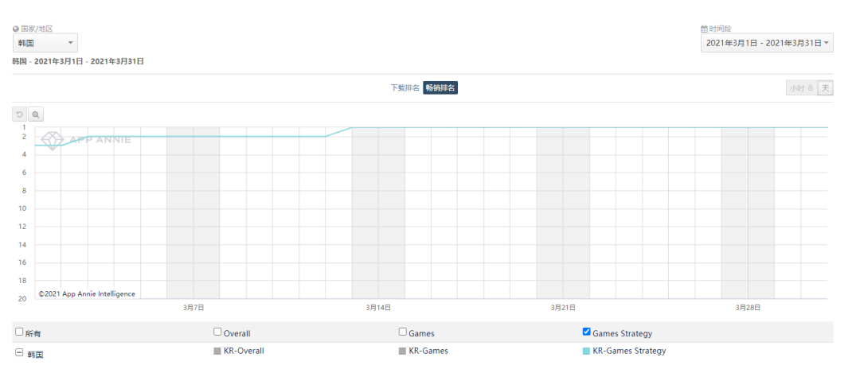Screen dimensions: 860x369
Task: Enable the Overall checkbox
Action: pyautogui.click(x=217, y=332)
